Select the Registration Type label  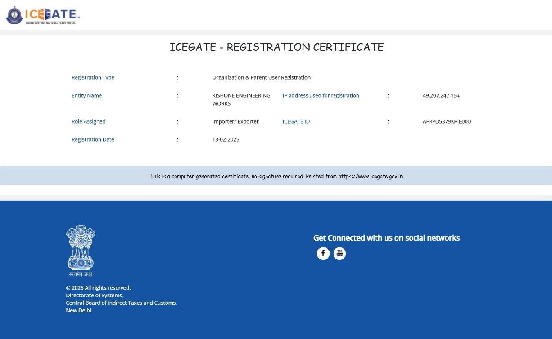point(93,77)
